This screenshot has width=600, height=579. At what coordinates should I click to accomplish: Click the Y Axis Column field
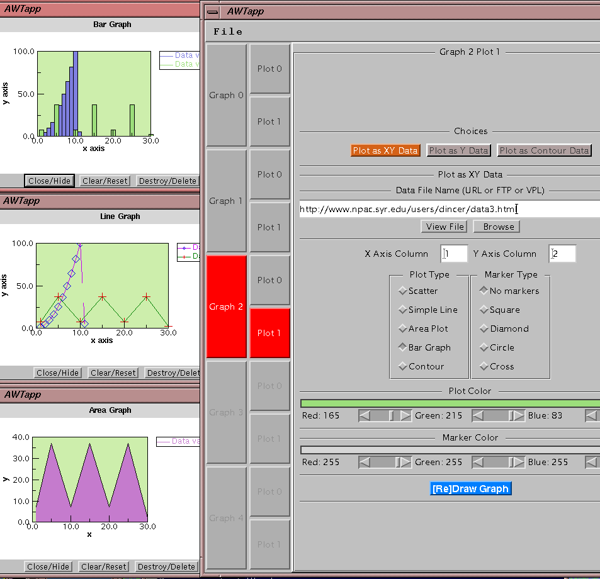562,254
